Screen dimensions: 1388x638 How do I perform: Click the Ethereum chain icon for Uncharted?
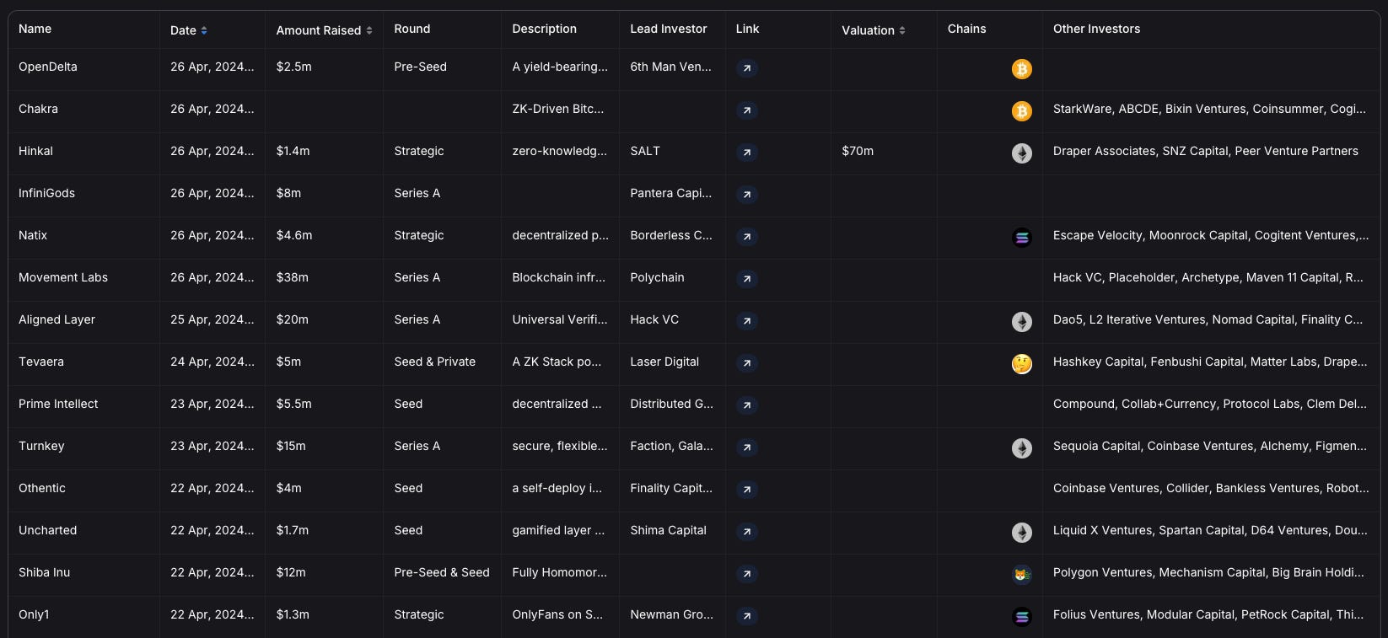pyautogui.click(x=1022, y=533)
